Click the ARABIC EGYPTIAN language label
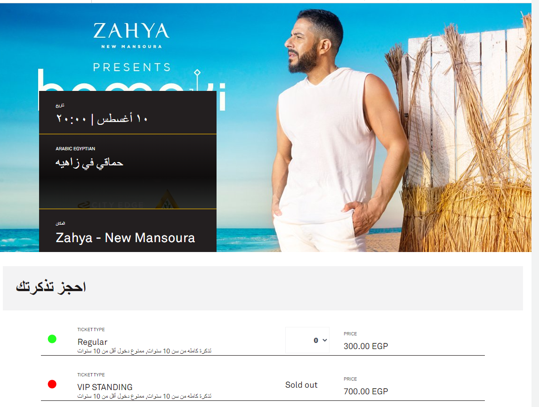This screenshot has width=539, height=407. 75,149
